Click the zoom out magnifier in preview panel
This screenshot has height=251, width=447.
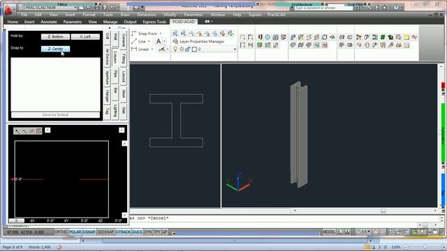coord(24,130)
